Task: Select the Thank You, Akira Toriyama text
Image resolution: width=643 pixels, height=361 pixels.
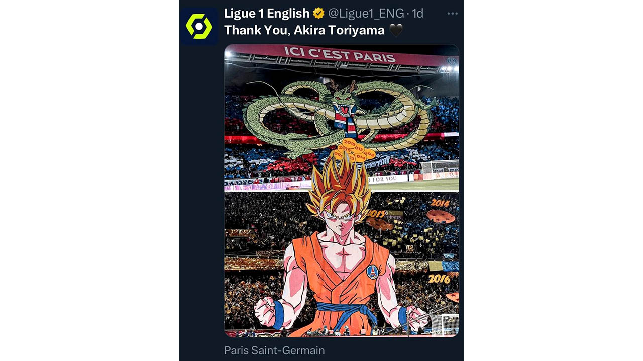Action: pos(304,30)
